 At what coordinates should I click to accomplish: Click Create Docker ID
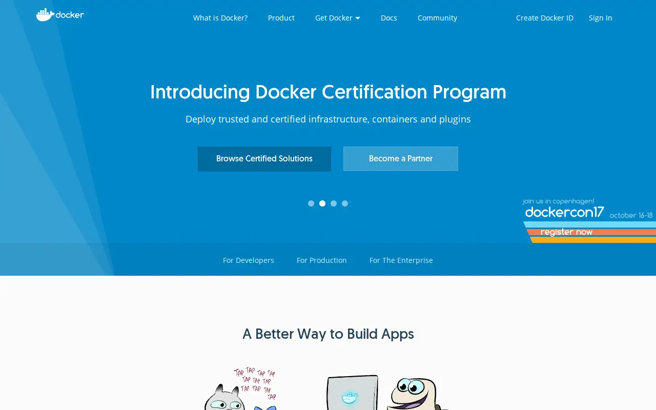545,18
